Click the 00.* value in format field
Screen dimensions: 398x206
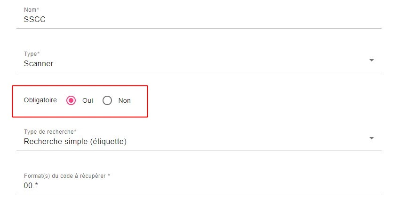pos(31,185)
